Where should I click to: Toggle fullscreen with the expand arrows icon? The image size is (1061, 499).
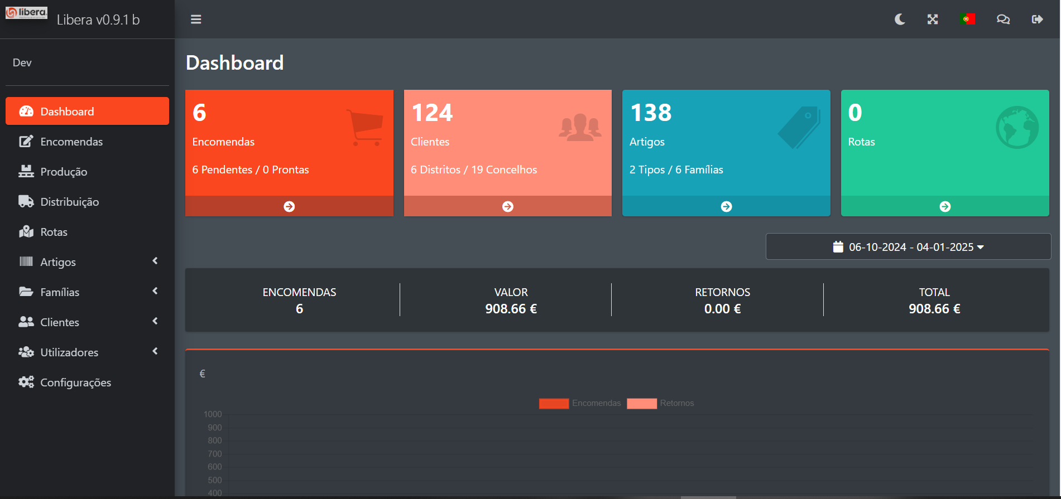coord(933,20)
